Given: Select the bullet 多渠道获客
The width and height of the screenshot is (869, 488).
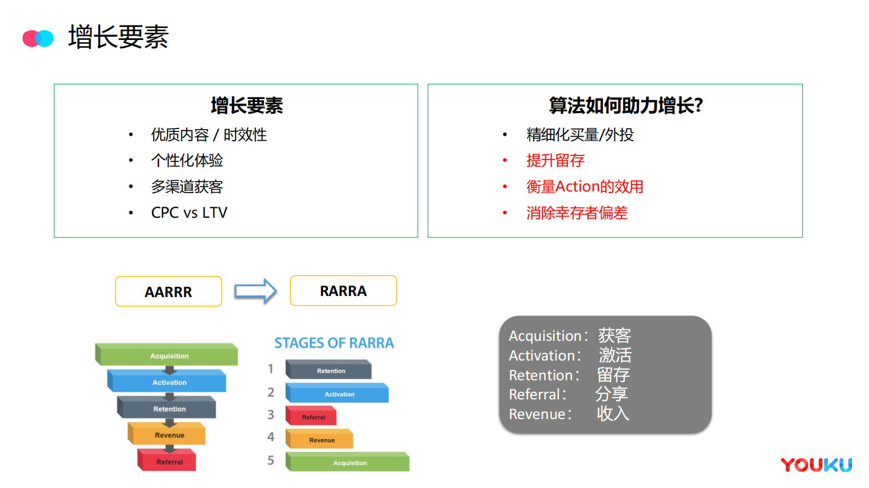Looking at the screenshot, I should tap(187, 187).
